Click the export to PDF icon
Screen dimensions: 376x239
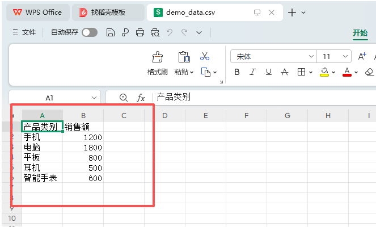click(x=125, y=32)
